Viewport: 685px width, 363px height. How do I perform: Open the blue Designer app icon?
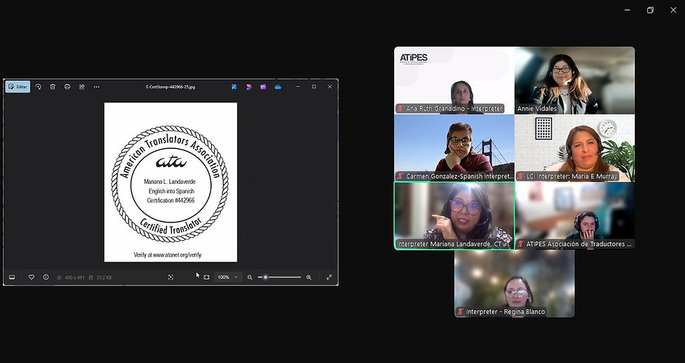pyautogui.click(x=234, y=87)
